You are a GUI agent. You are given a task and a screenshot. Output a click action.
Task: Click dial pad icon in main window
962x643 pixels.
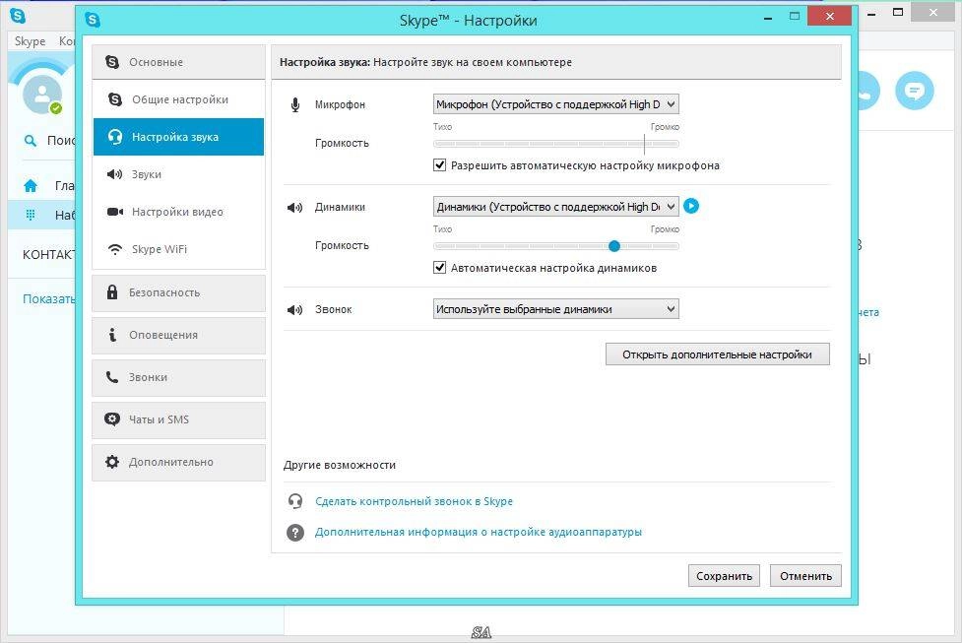(x=31, y=215)
